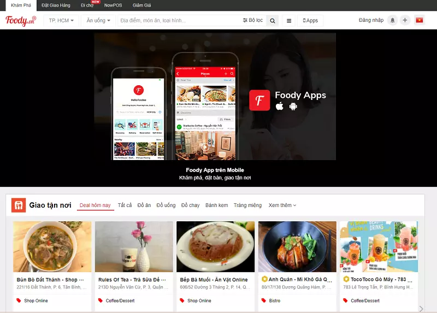Image resolution: width=437 pixels, height=313 pixels.
Task: Click the Đăng nhập login link
Action: coord(371,20)
